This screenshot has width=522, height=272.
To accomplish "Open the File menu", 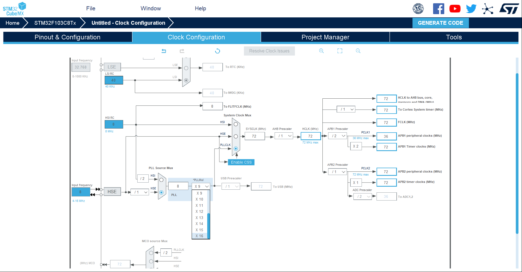I will (x=91, y=8).
